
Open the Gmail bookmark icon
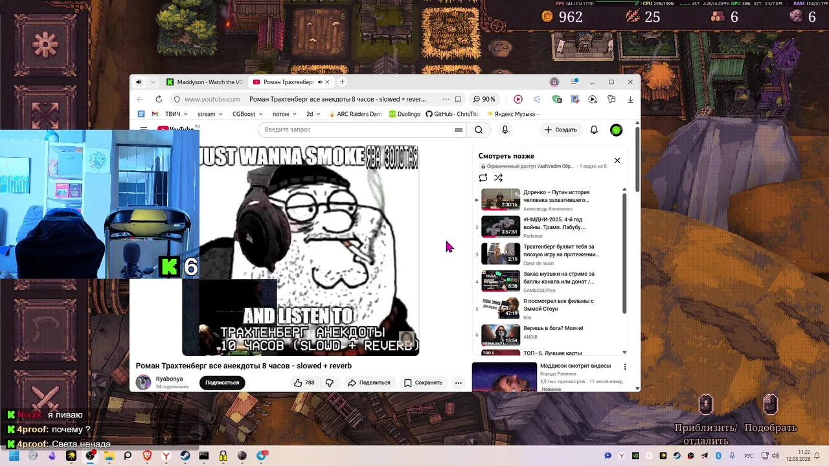point(155,114)
